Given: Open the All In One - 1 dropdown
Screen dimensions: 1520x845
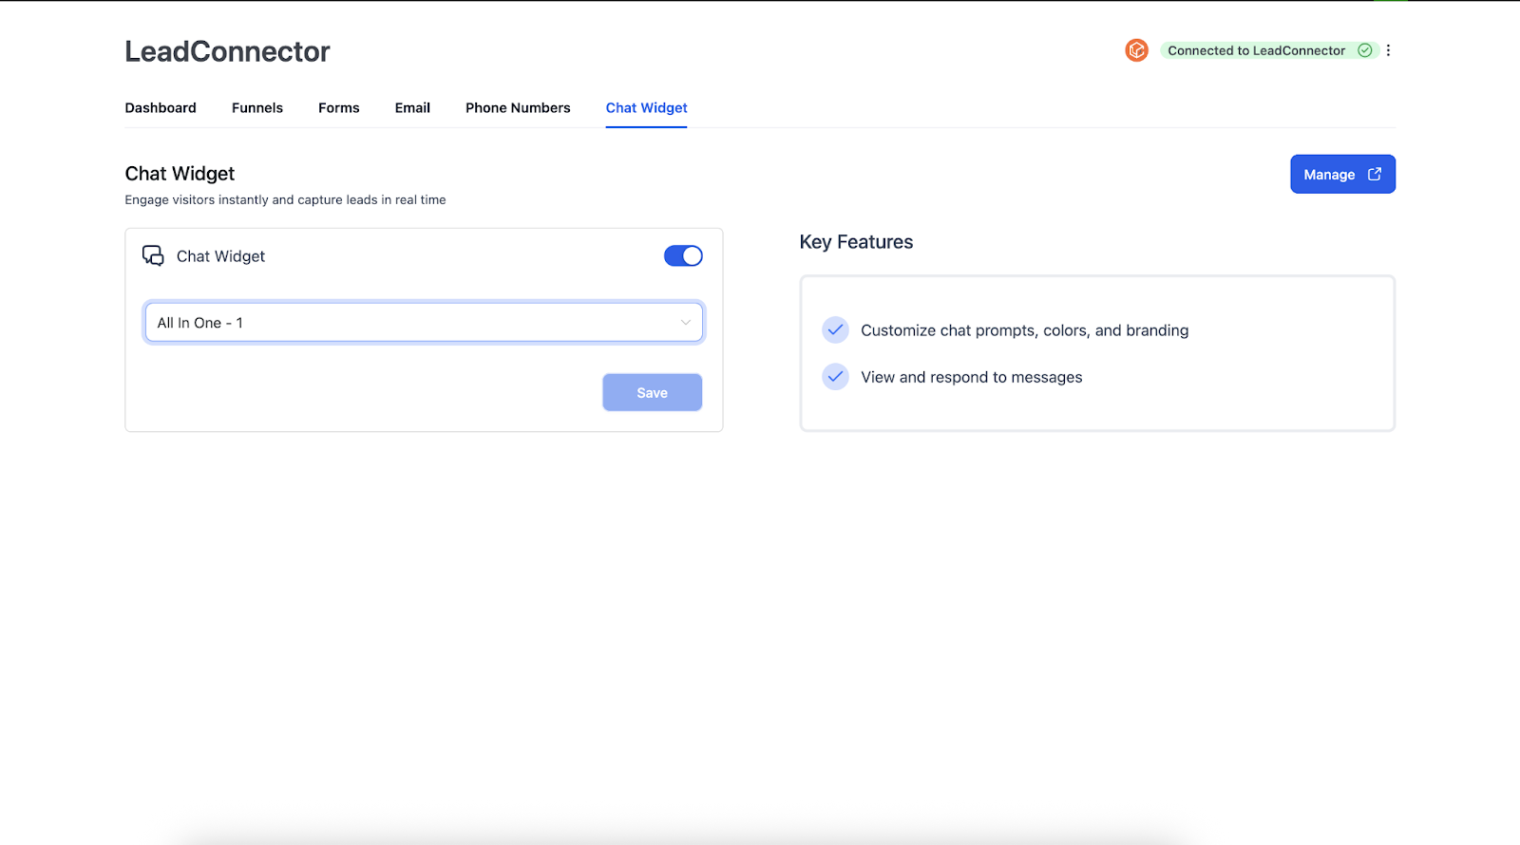Looking at the screenshot, I should point(424,323).
